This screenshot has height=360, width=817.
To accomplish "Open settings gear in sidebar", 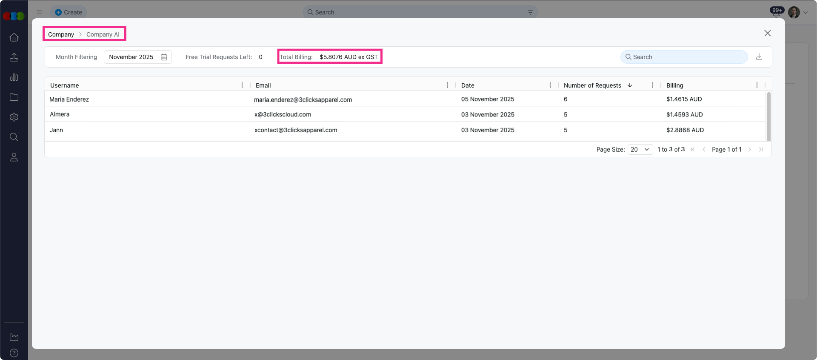I will point(14,117).
